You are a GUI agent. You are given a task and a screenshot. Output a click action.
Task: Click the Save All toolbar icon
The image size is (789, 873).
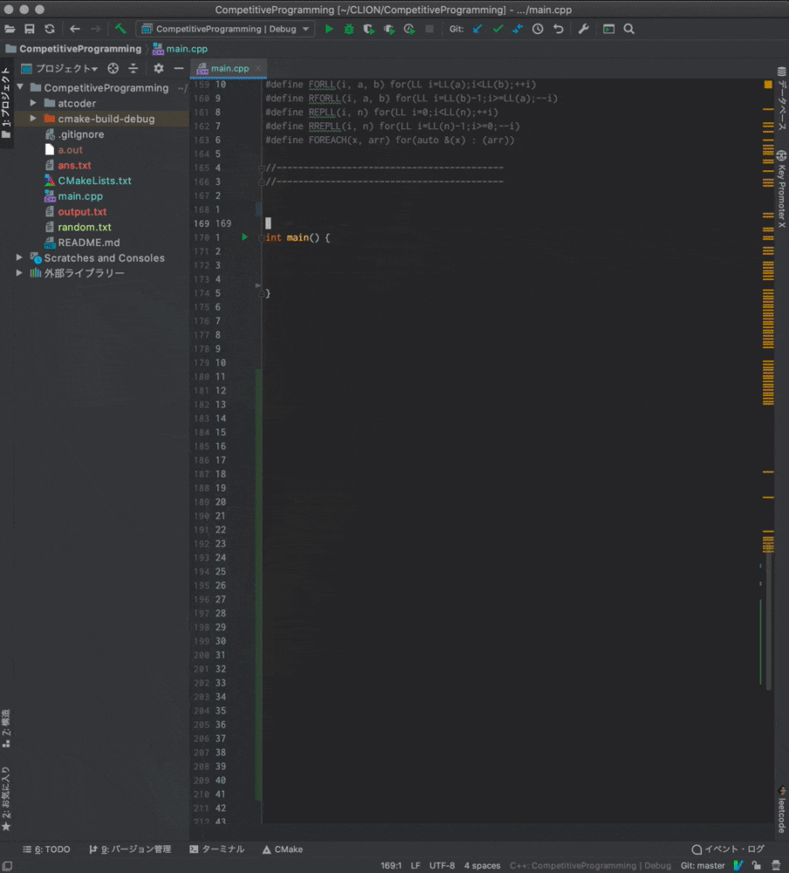click(x=30, y=29)
